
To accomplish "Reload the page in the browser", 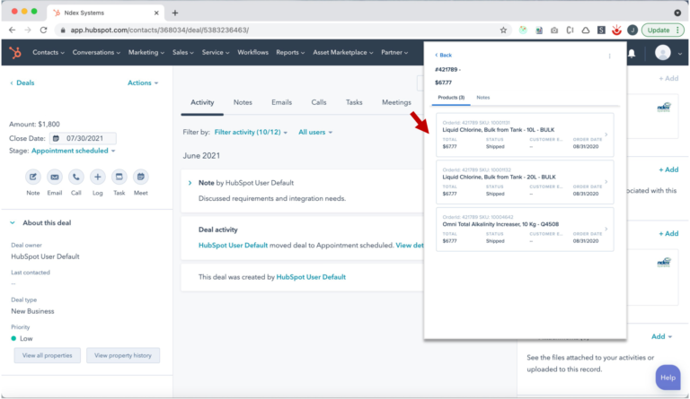I will point(43,30).
